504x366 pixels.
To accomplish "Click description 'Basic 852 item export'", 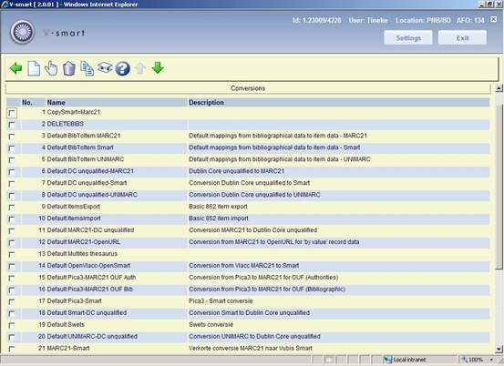I will [218, 207].
